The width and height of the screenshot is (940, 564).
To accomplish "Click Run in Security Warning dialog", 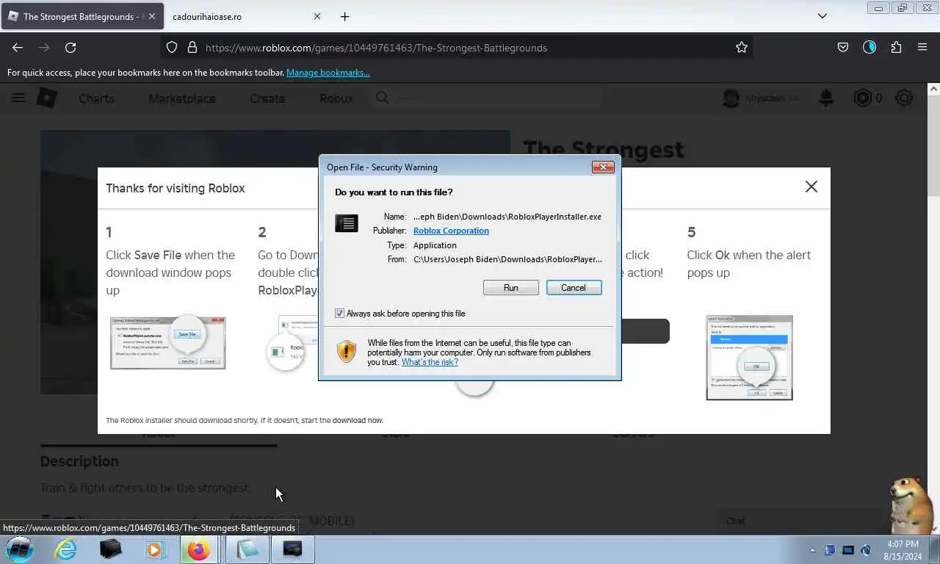I will click(511, 288).
